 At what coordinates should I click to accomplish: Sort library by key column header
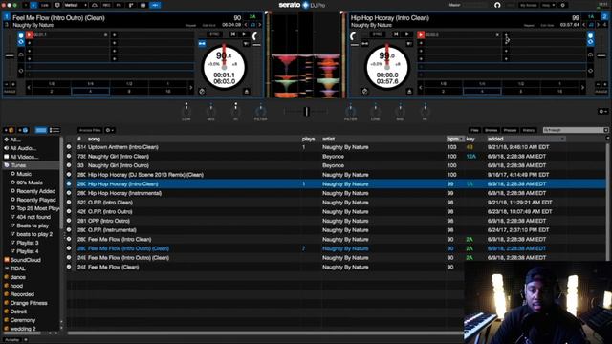470,139
